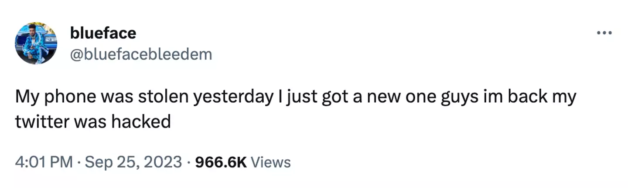
Task: View the 966.6K view count
Action: point(221,162)
